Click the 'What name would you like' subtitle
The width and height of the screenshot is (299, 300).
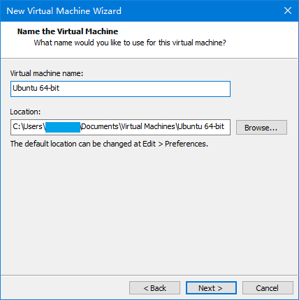[130, 43]
